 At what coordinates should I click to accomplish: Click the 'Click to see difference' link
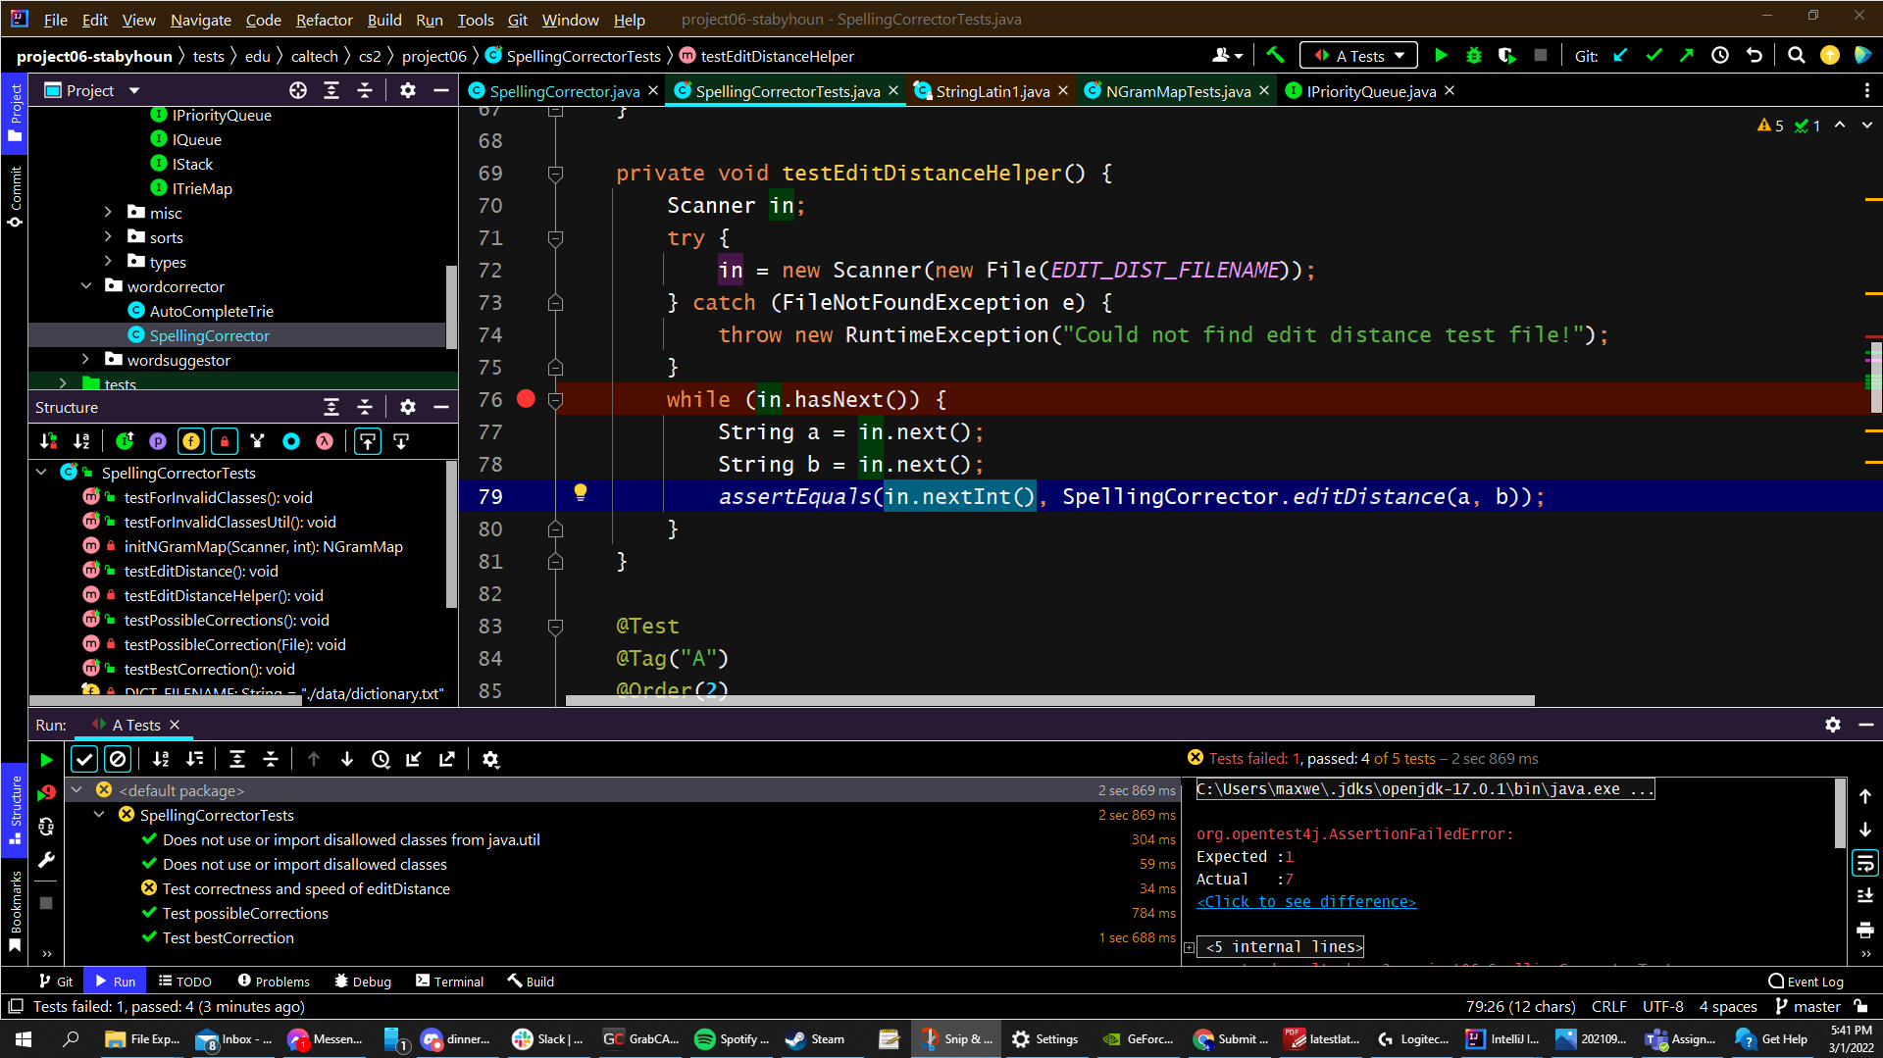[x=1305, y=902]
